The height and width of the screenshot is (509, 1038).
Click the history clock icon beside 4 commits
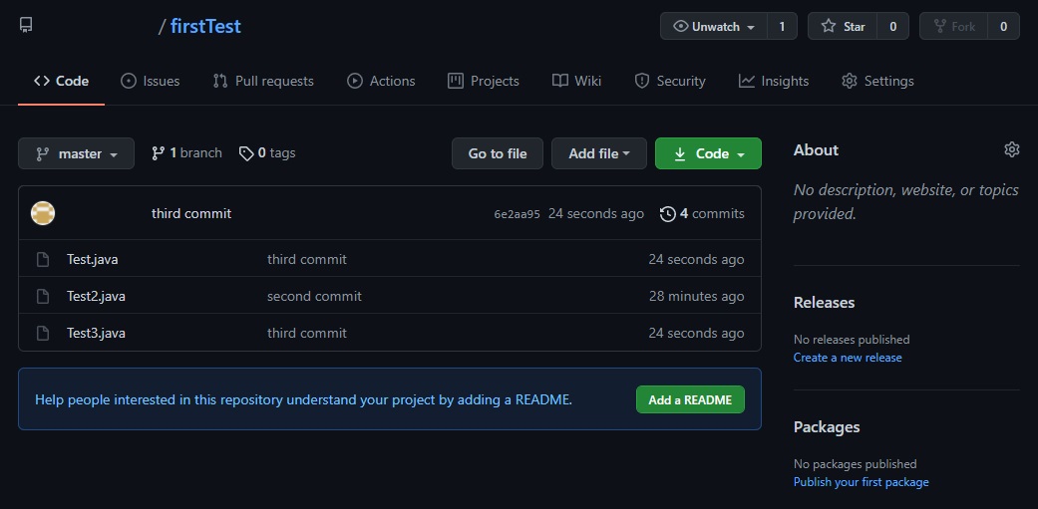tap(668, 214)
